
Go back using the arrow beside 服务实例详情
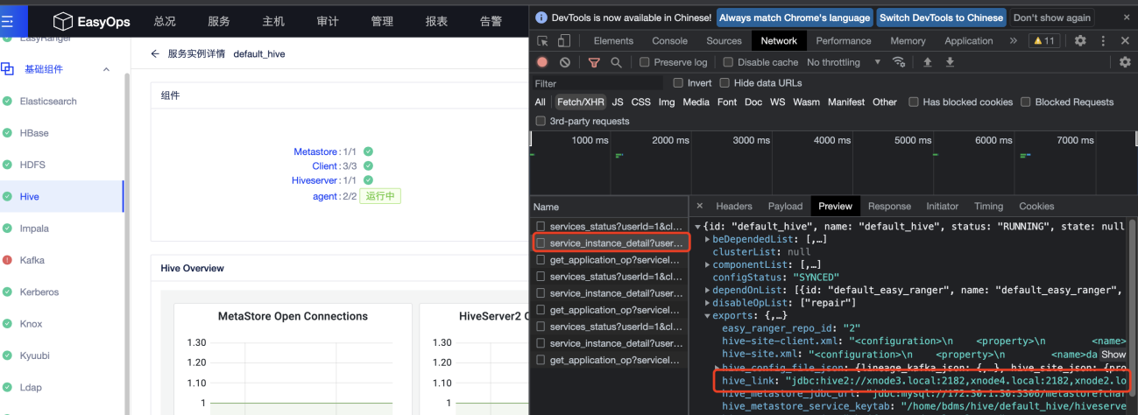tap(155, 53)
